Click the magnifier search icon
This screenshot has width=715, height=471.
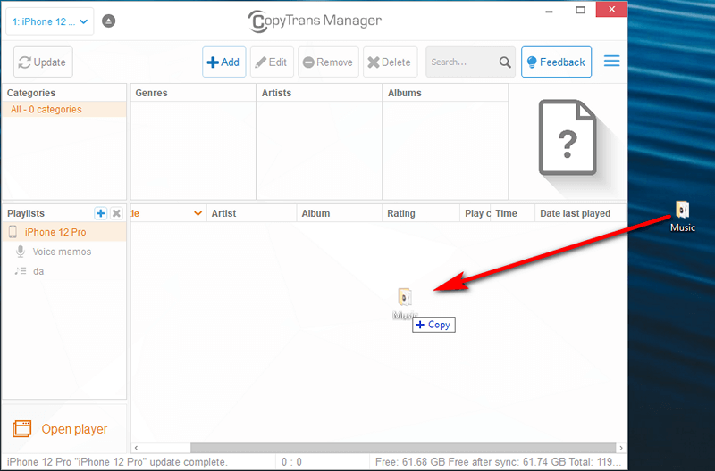pos(505,62)
